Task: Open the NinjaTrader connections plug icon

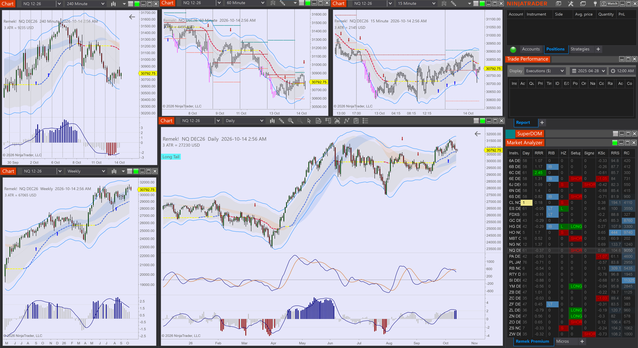Action: [x=595, y=4]
